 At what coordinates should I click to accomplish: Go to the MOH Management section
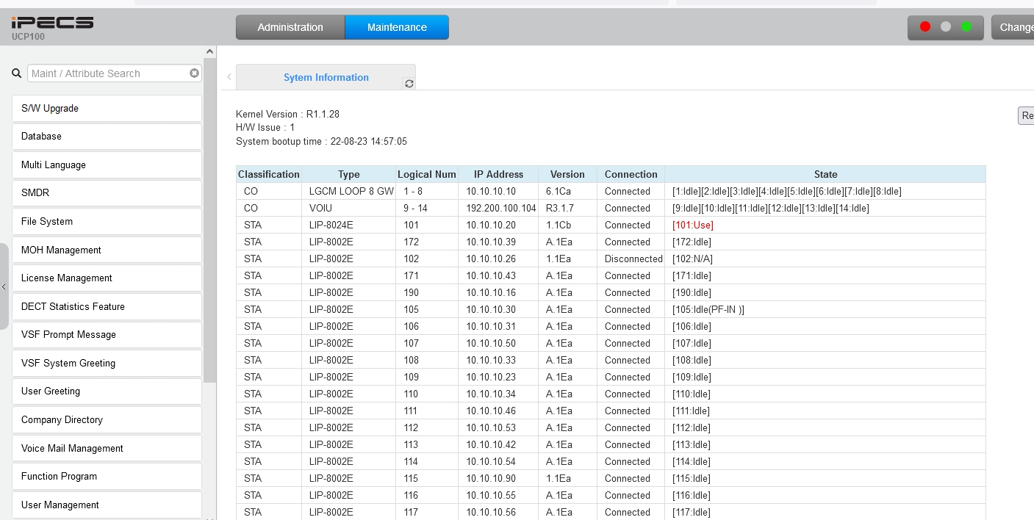pos(107,250)
